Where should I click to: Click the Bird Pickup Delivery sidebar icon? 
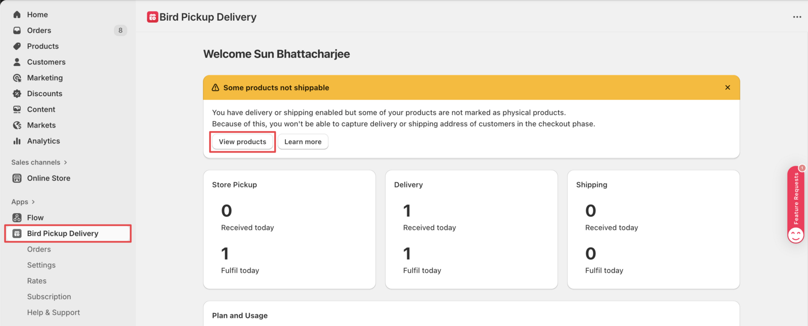click(17, 233)
